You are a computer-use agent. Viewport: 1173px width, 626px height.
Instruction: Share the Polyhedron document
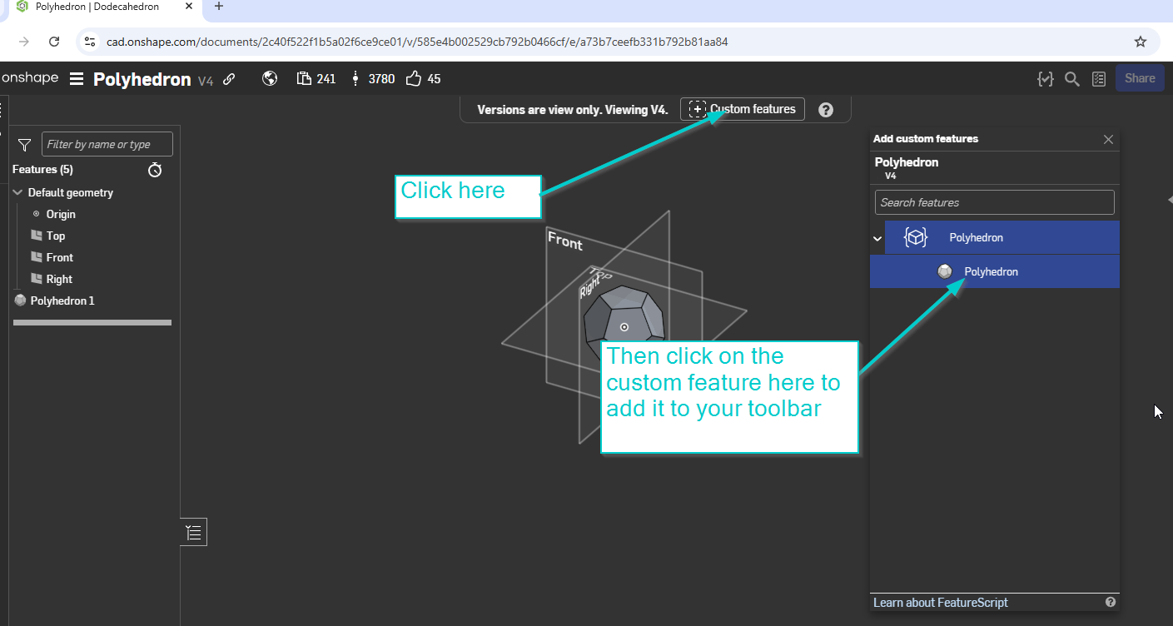pos(1140,78)
